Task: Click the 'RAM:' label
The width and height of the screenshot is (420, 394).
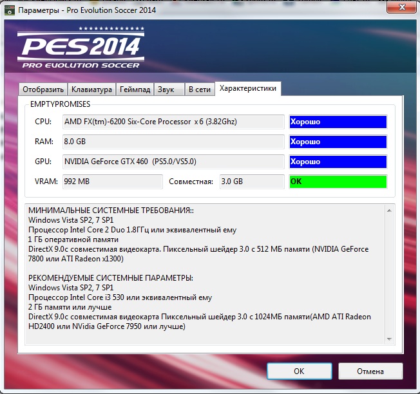Action: click(x=44, y=142)
